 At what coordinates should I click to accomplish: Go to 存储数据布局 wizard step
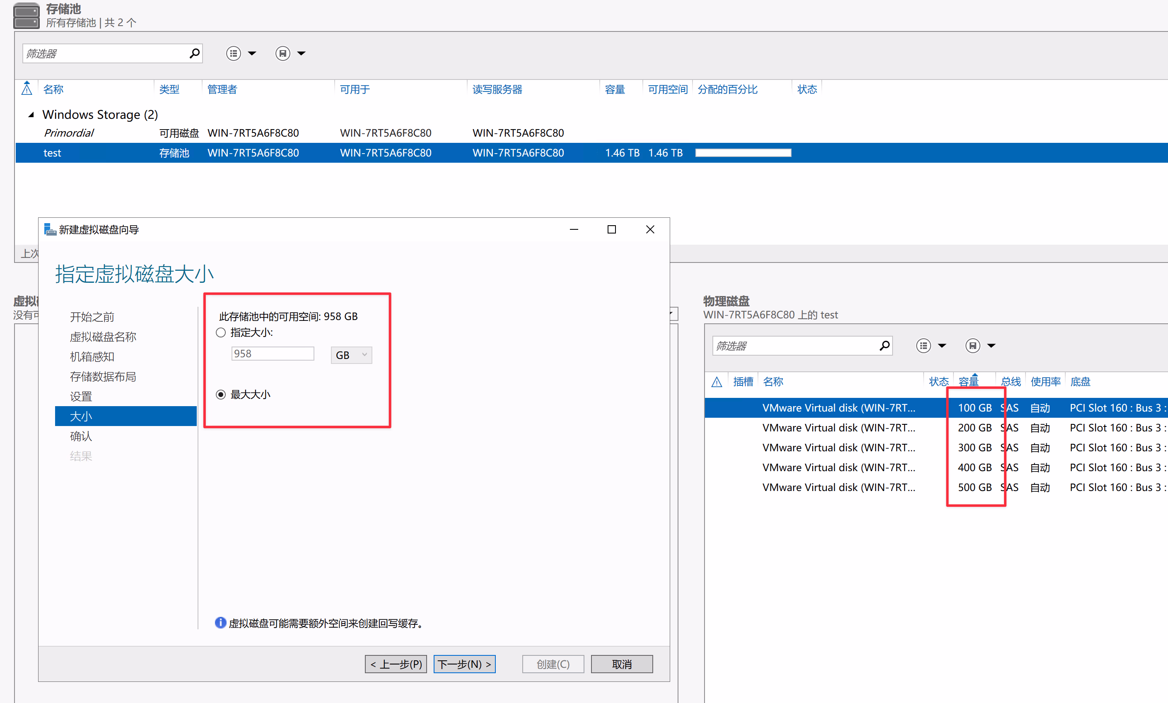[x=103, y=377]
